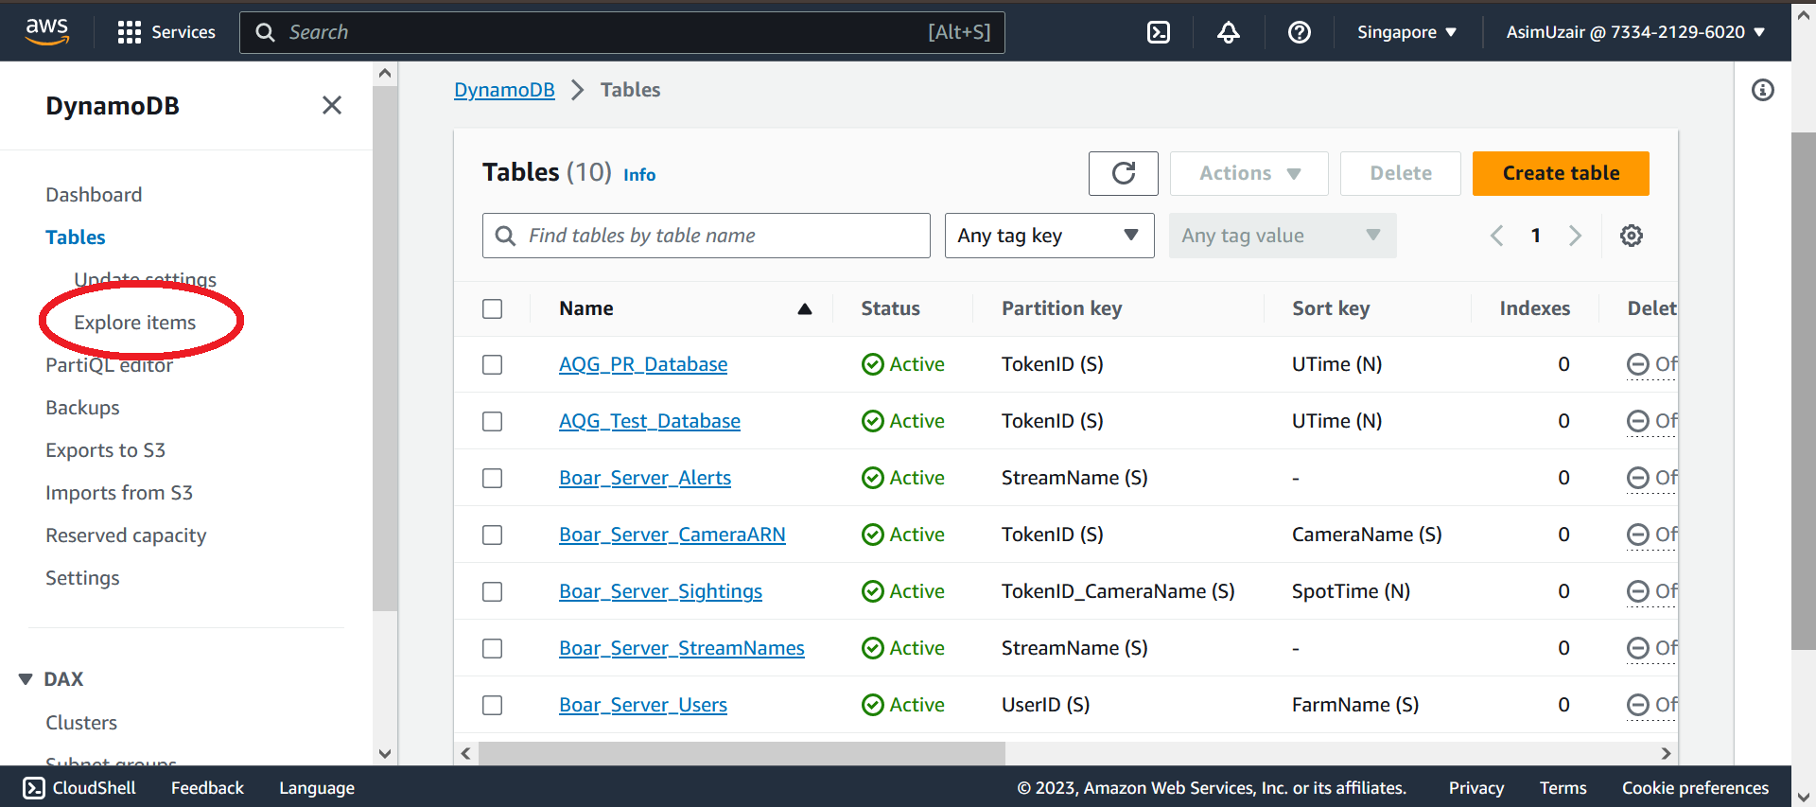1816x807 pixels.
Task: Open the Any tag value dropdown
Action: [1283, 236]
